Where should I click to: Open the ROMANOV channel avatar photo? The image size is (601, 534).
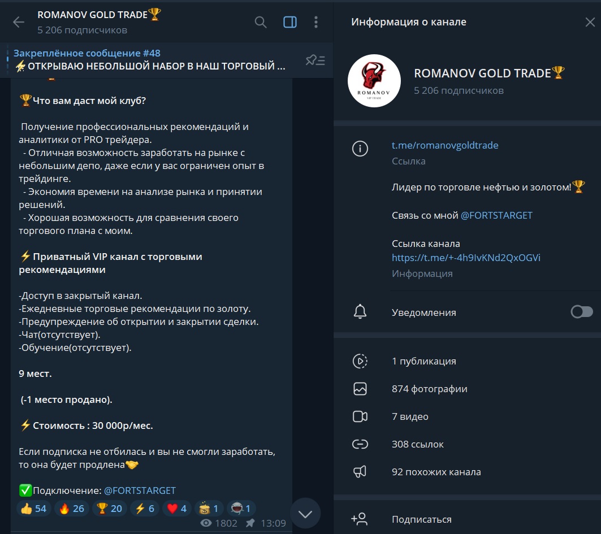point(374,81)
